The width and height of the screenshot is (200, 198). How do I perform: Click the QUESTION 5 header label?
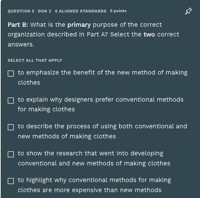click(21, 11)
